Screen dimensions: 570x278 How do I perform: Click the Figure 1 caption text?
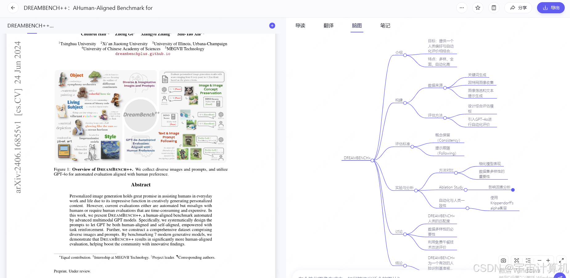pos(141,172)
